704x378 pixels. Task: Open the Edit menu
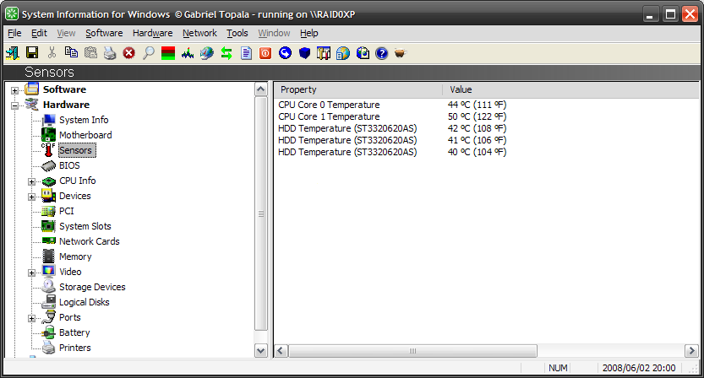[x=39, y=33]
